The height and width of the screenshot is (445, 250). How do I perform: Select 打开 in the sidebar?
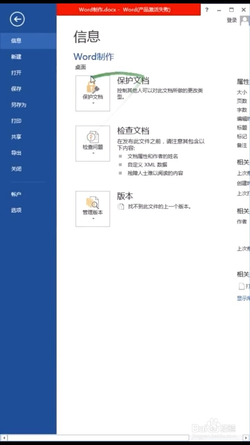28,73
